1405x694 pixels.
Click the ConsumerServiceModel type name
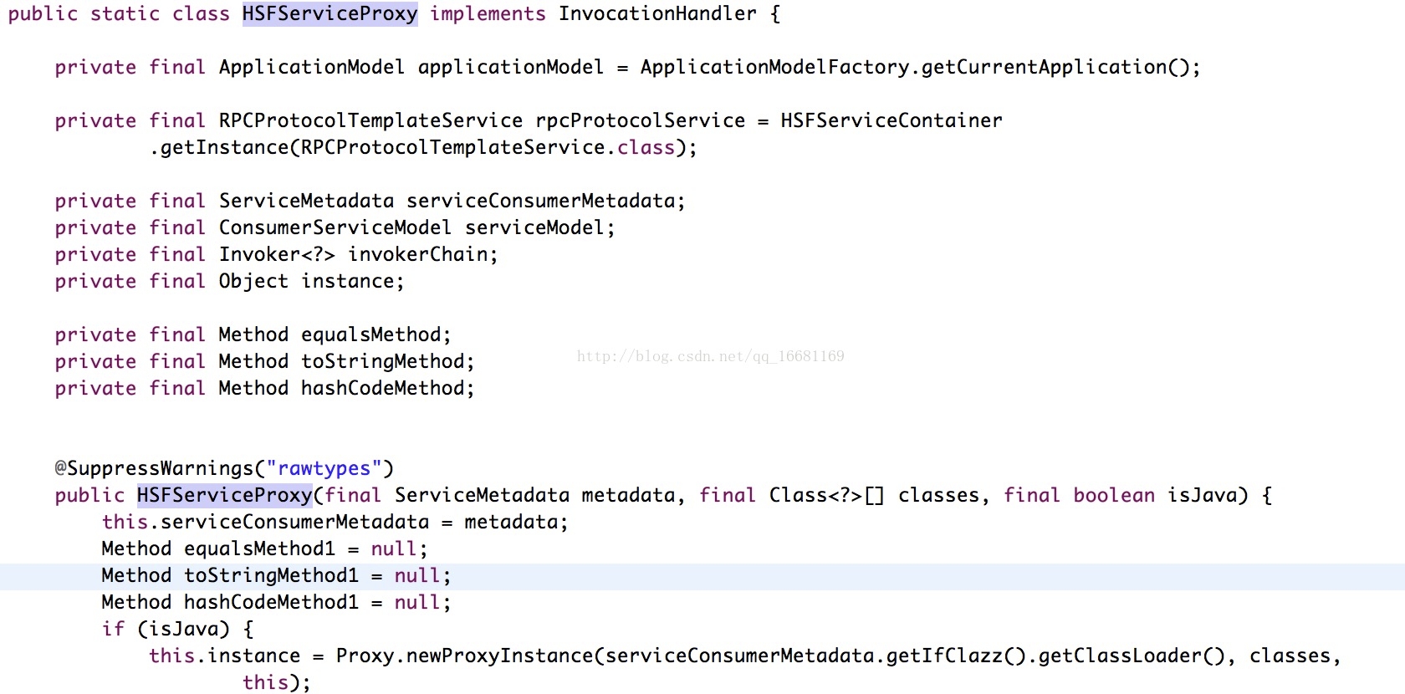click(335, 228)
